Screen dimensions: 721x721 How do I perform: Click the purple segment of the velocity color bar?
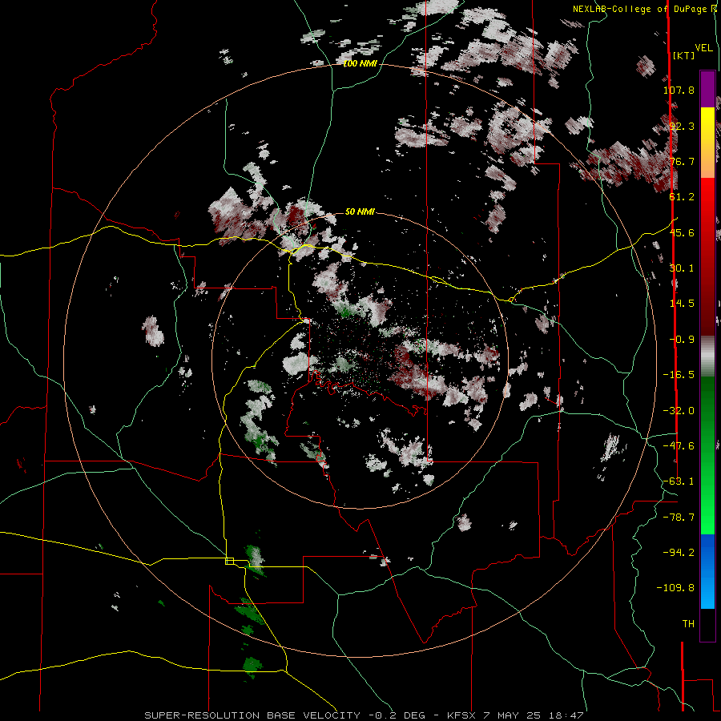(x=707, y=89)
